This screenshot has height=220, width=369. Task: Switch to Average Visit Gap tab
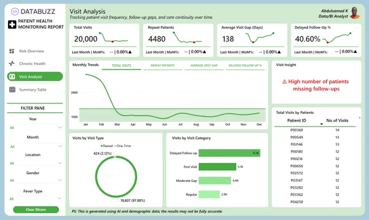point(204,65)
